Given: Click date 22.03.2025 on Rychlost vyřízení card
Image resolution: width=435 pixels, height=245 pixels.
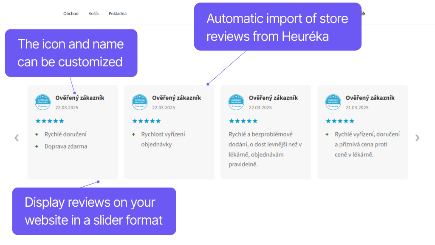Looking at the screenshot, I should 164,108.
